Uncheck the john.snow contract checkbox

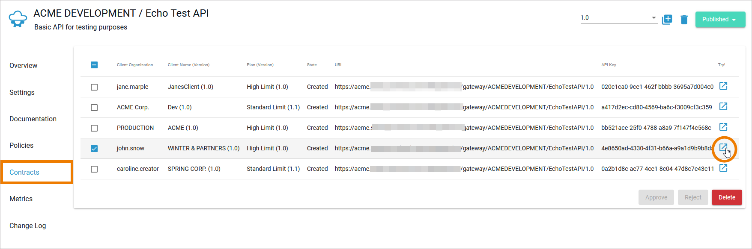(94, 149)
